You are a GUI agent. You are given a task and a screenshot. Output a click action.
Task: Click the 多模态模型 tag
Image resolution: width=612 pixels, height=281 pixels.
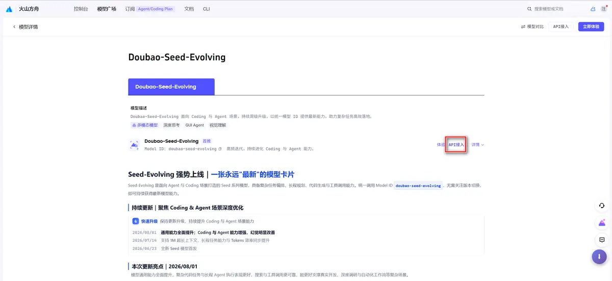145,125
